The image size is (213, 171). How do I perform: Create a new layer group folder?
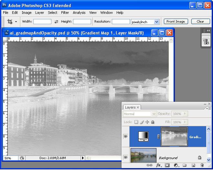pyautogui.click(x=184, y=165)
